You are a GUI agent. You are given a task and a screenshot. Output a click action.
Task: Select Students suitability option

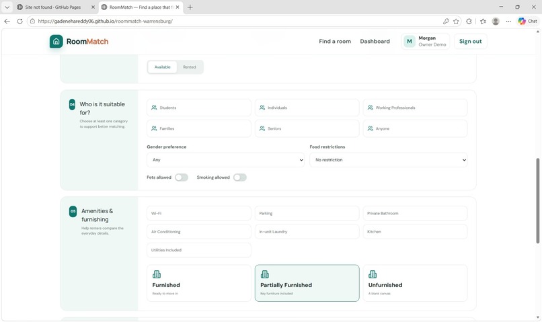point(199,108)
